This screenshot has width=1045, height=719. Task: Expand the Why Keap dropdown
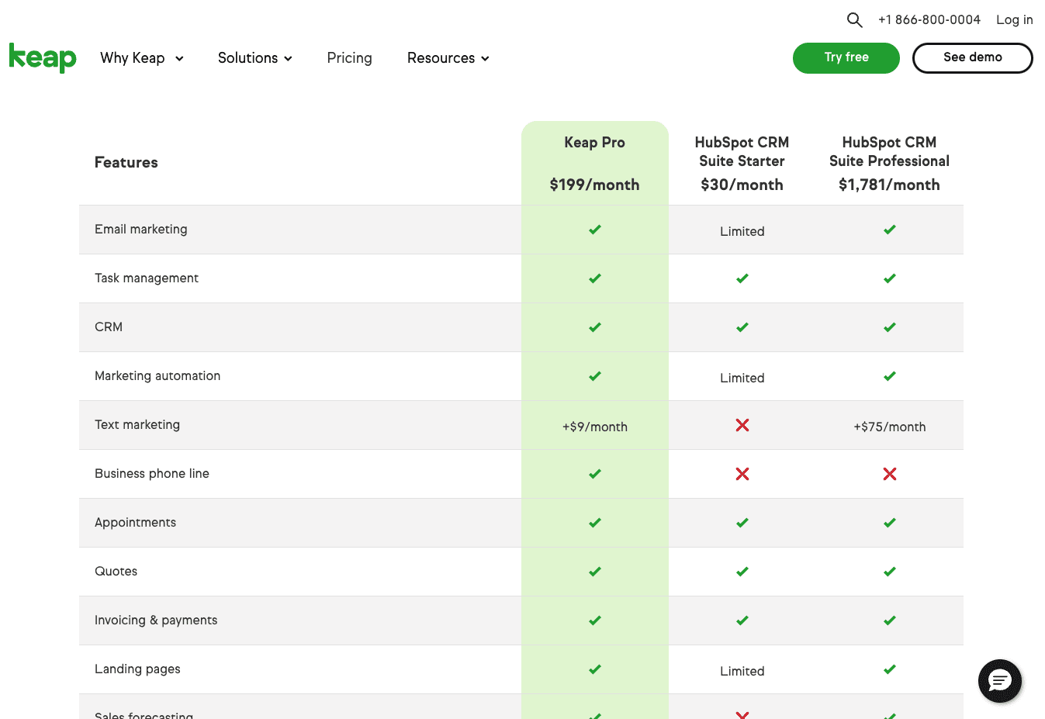(141, 58)
